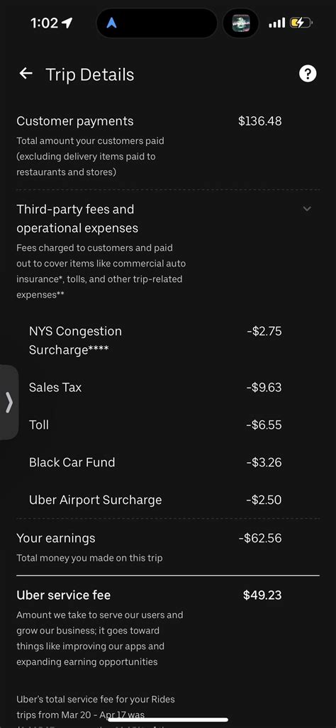Open help via question mark icon
The height and width of the screenshot is (728, 336).
coord(308,73)
